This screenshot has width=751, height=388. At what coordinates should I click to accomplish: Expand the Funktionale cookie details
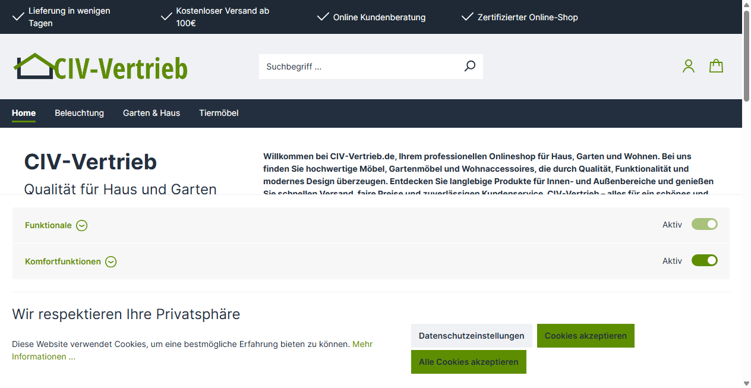coord(81,225)
